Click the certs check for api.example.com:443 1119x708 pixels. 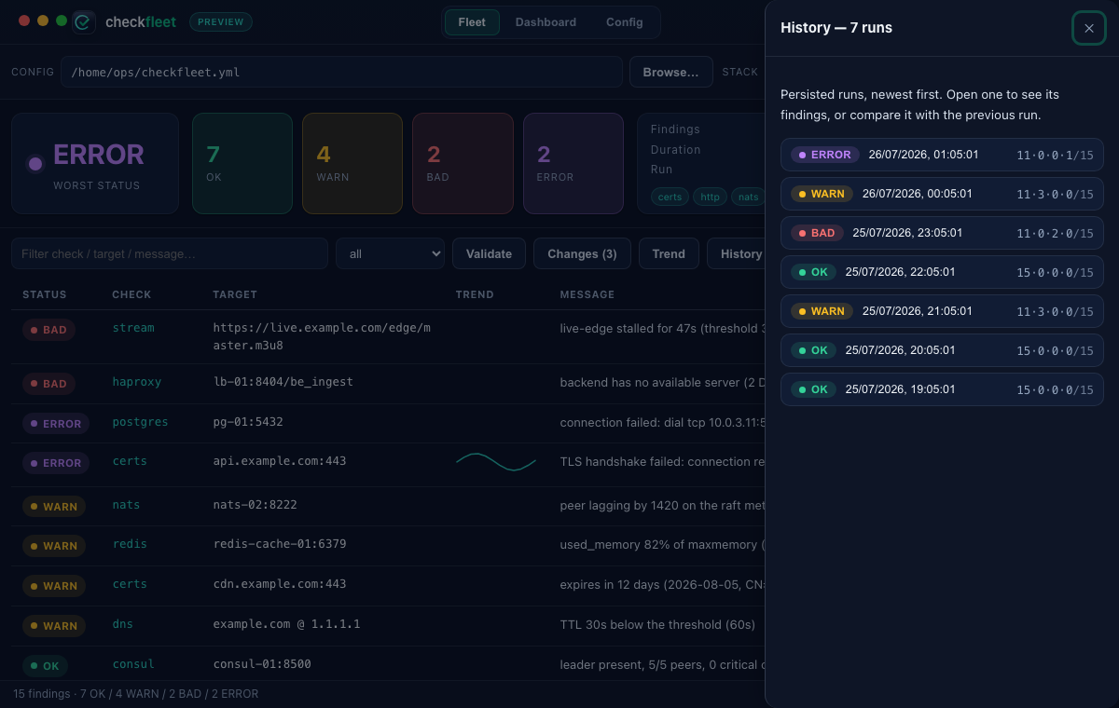point(130,461)
